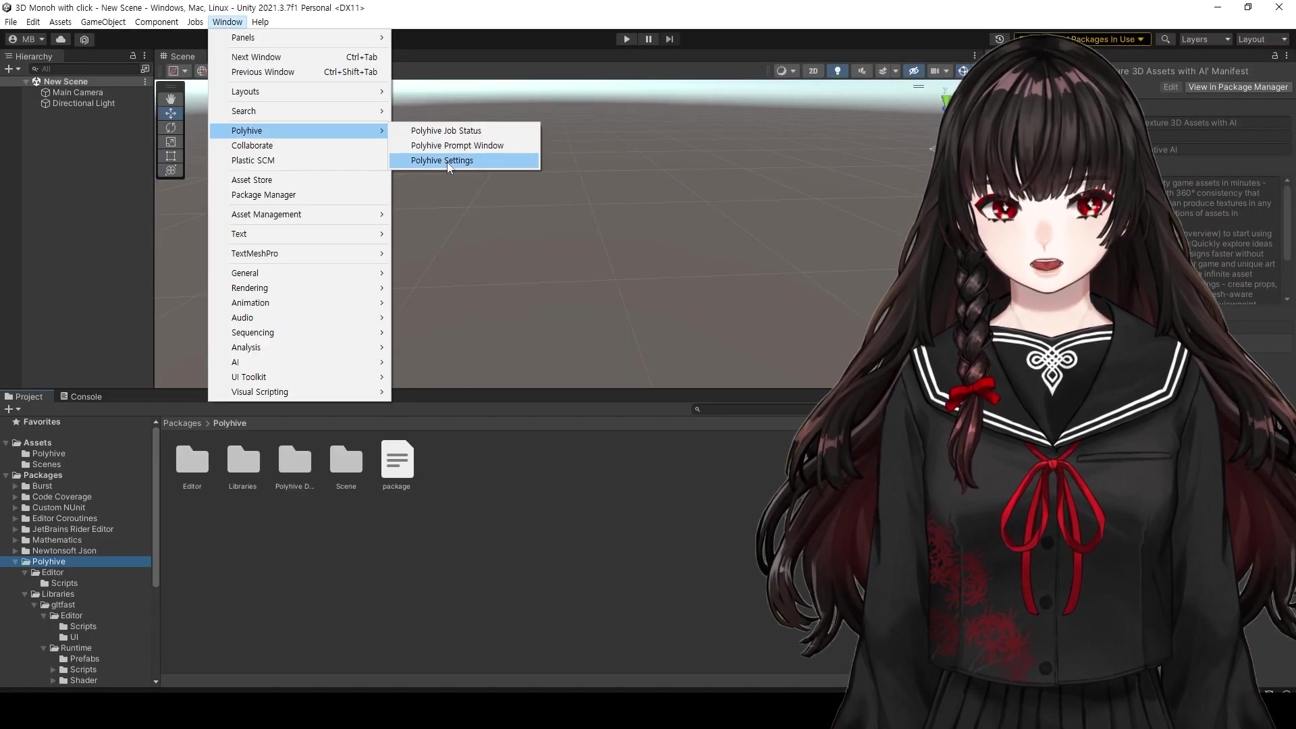The height and width of the screenshot is (729, 1296).
Task: Select the Transform tool in Scene toolbar
Action: coord(171,170)
